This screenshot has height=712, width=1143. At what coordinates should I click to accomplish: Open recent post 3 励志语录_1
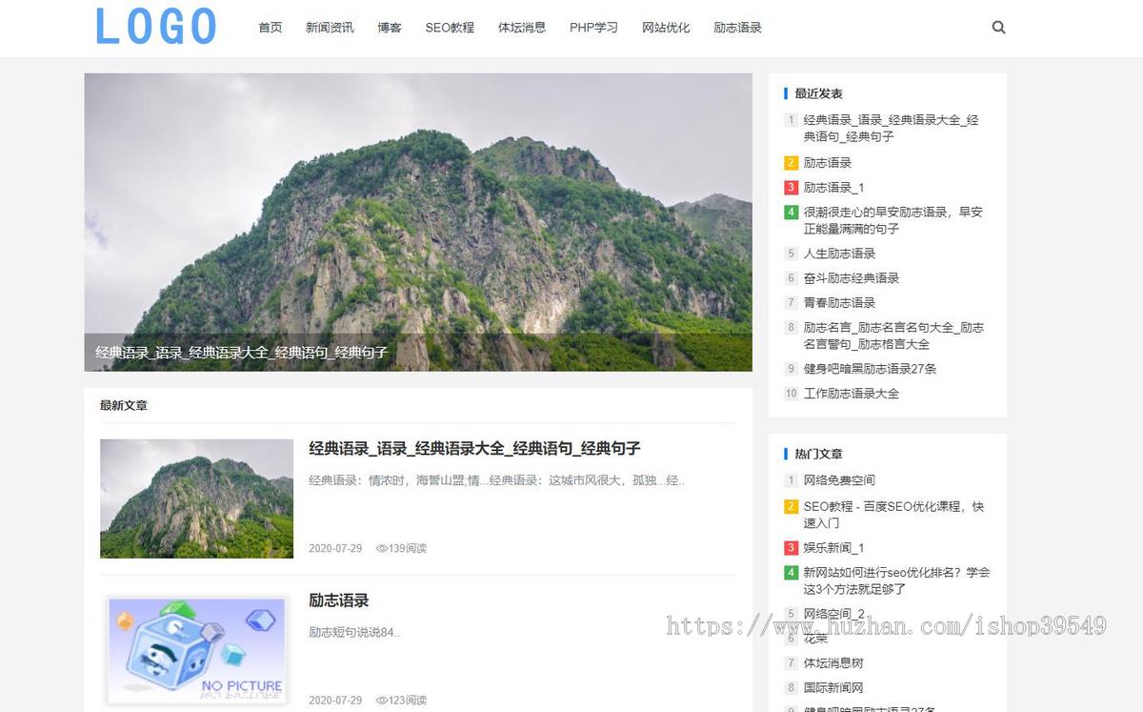(x=834, y=188)
